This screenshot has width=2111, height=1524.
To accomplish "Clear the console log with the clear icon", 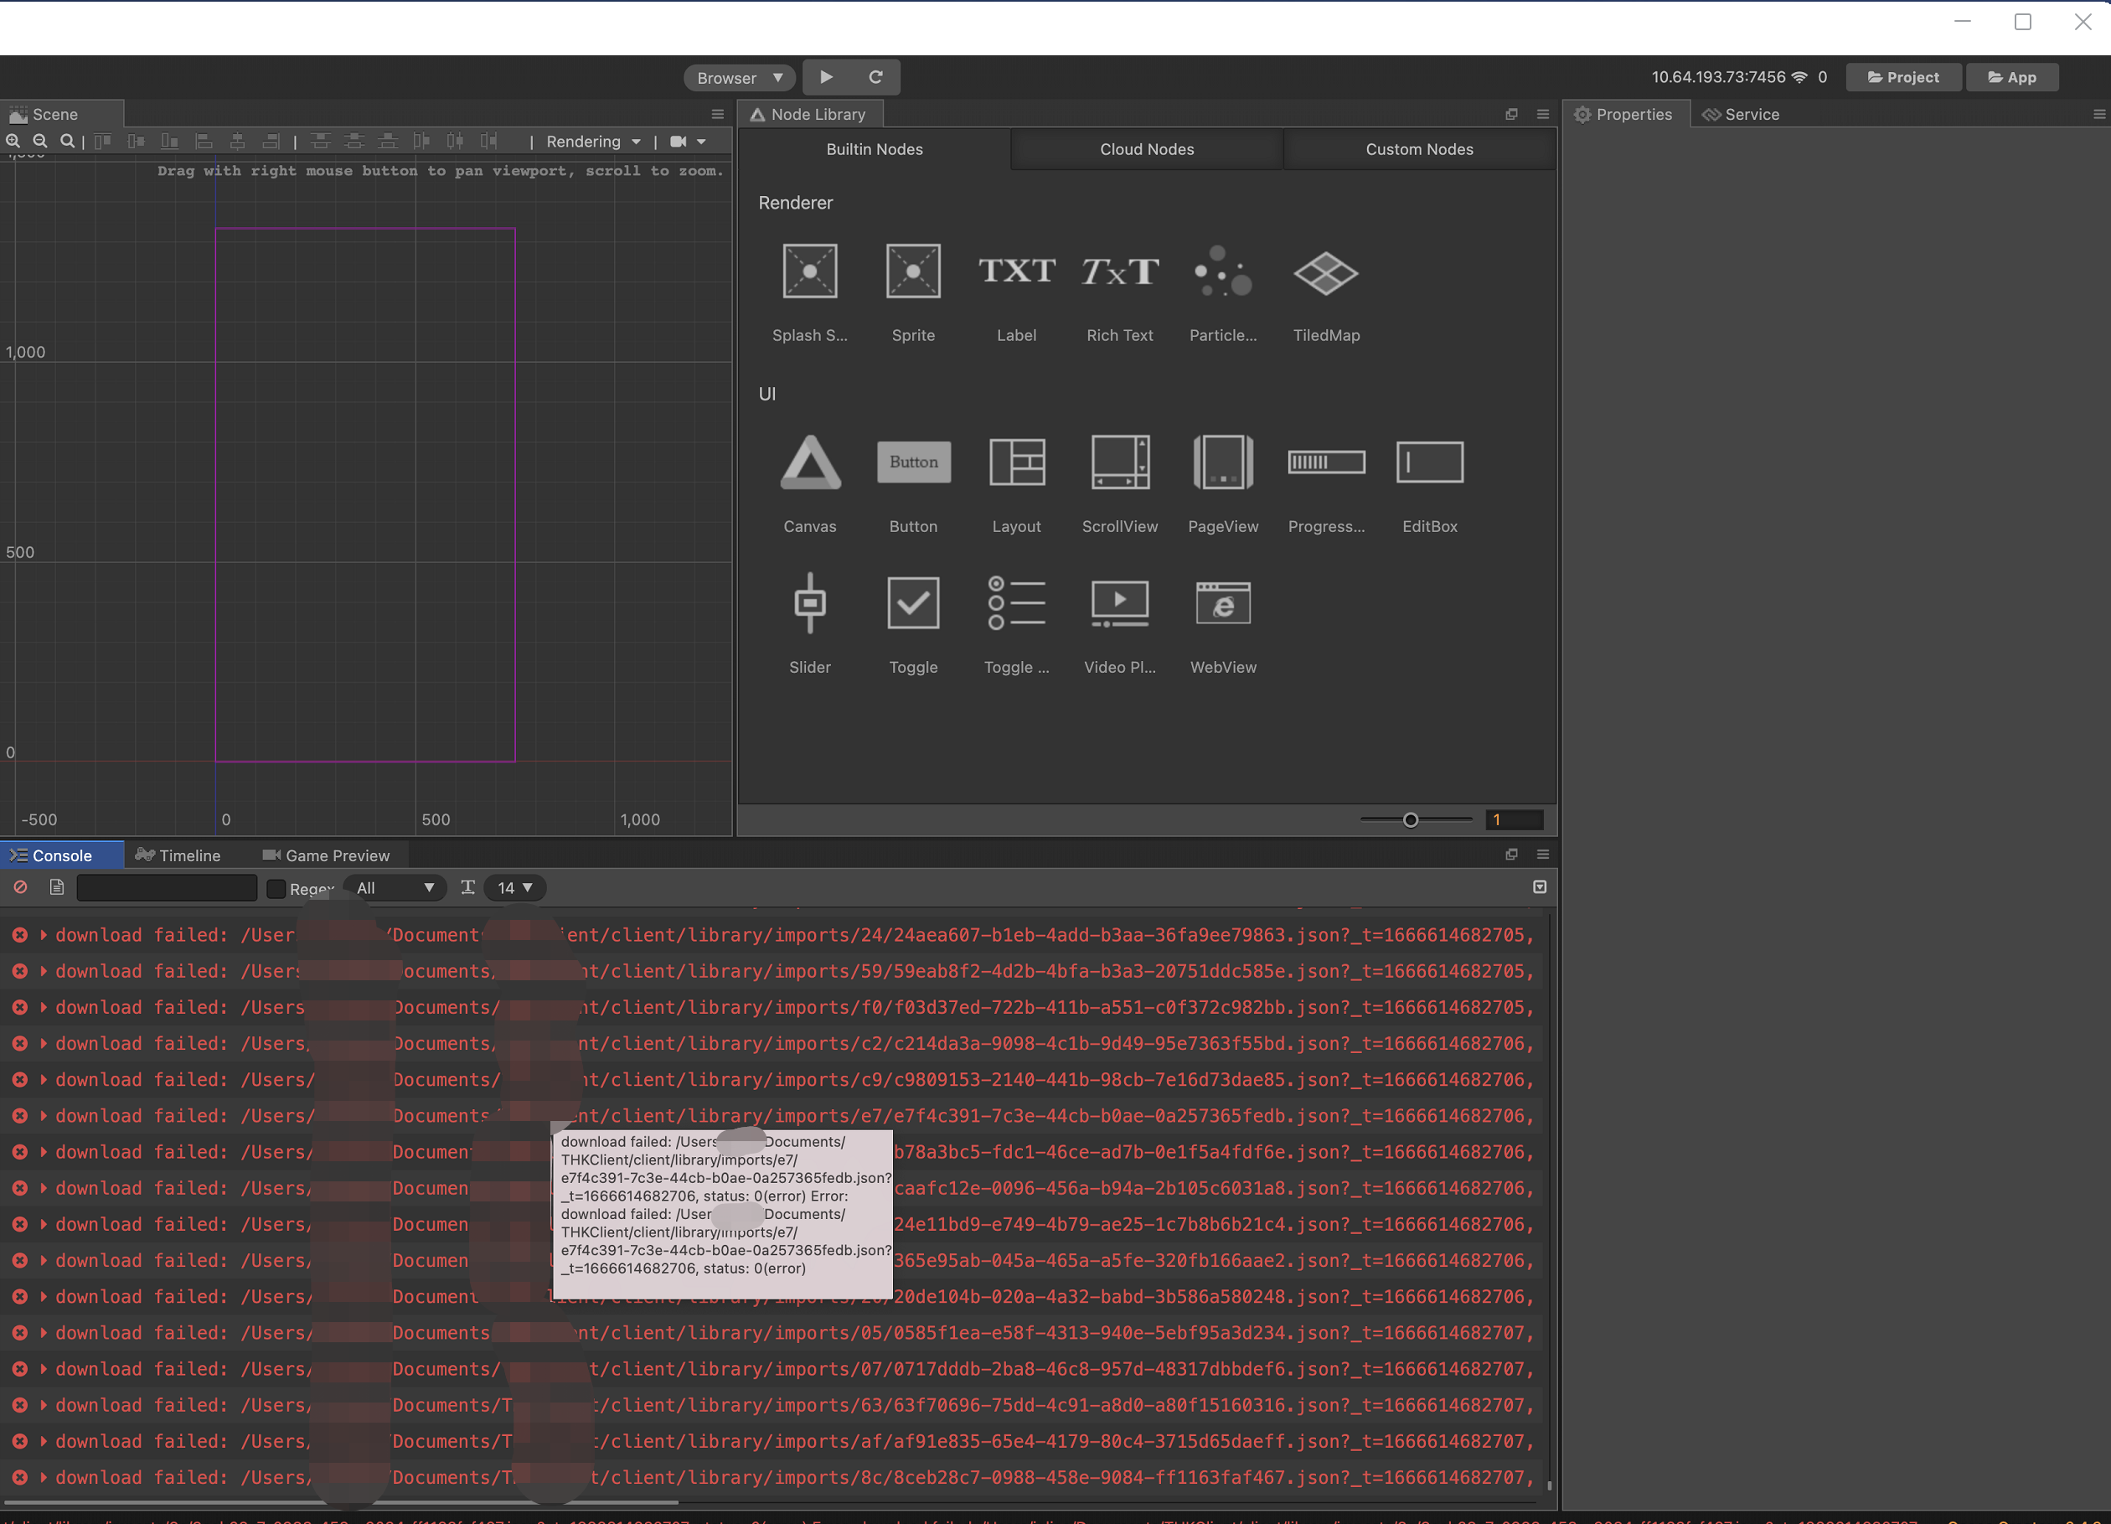I will 20,887.
